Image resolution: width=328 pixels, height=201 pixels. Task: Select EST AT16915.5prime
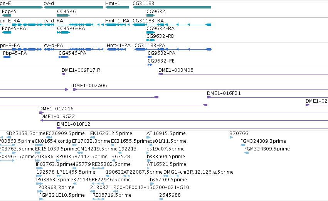point(148,137)
